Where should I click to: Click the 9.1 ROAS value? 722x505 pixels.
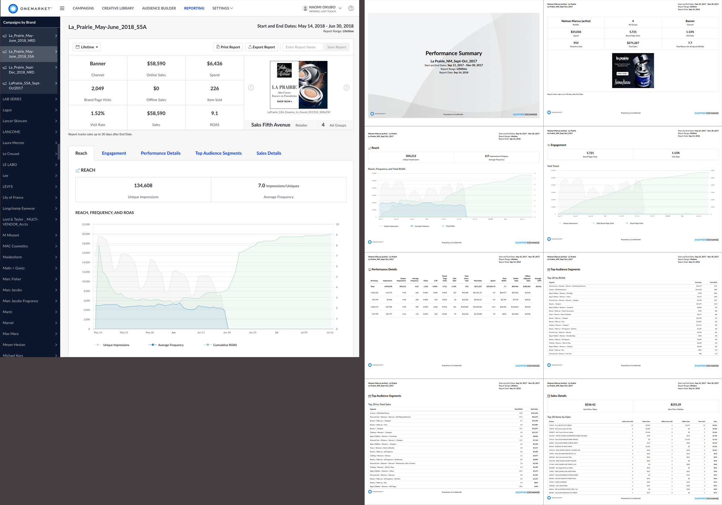click(x=214, y=113)
